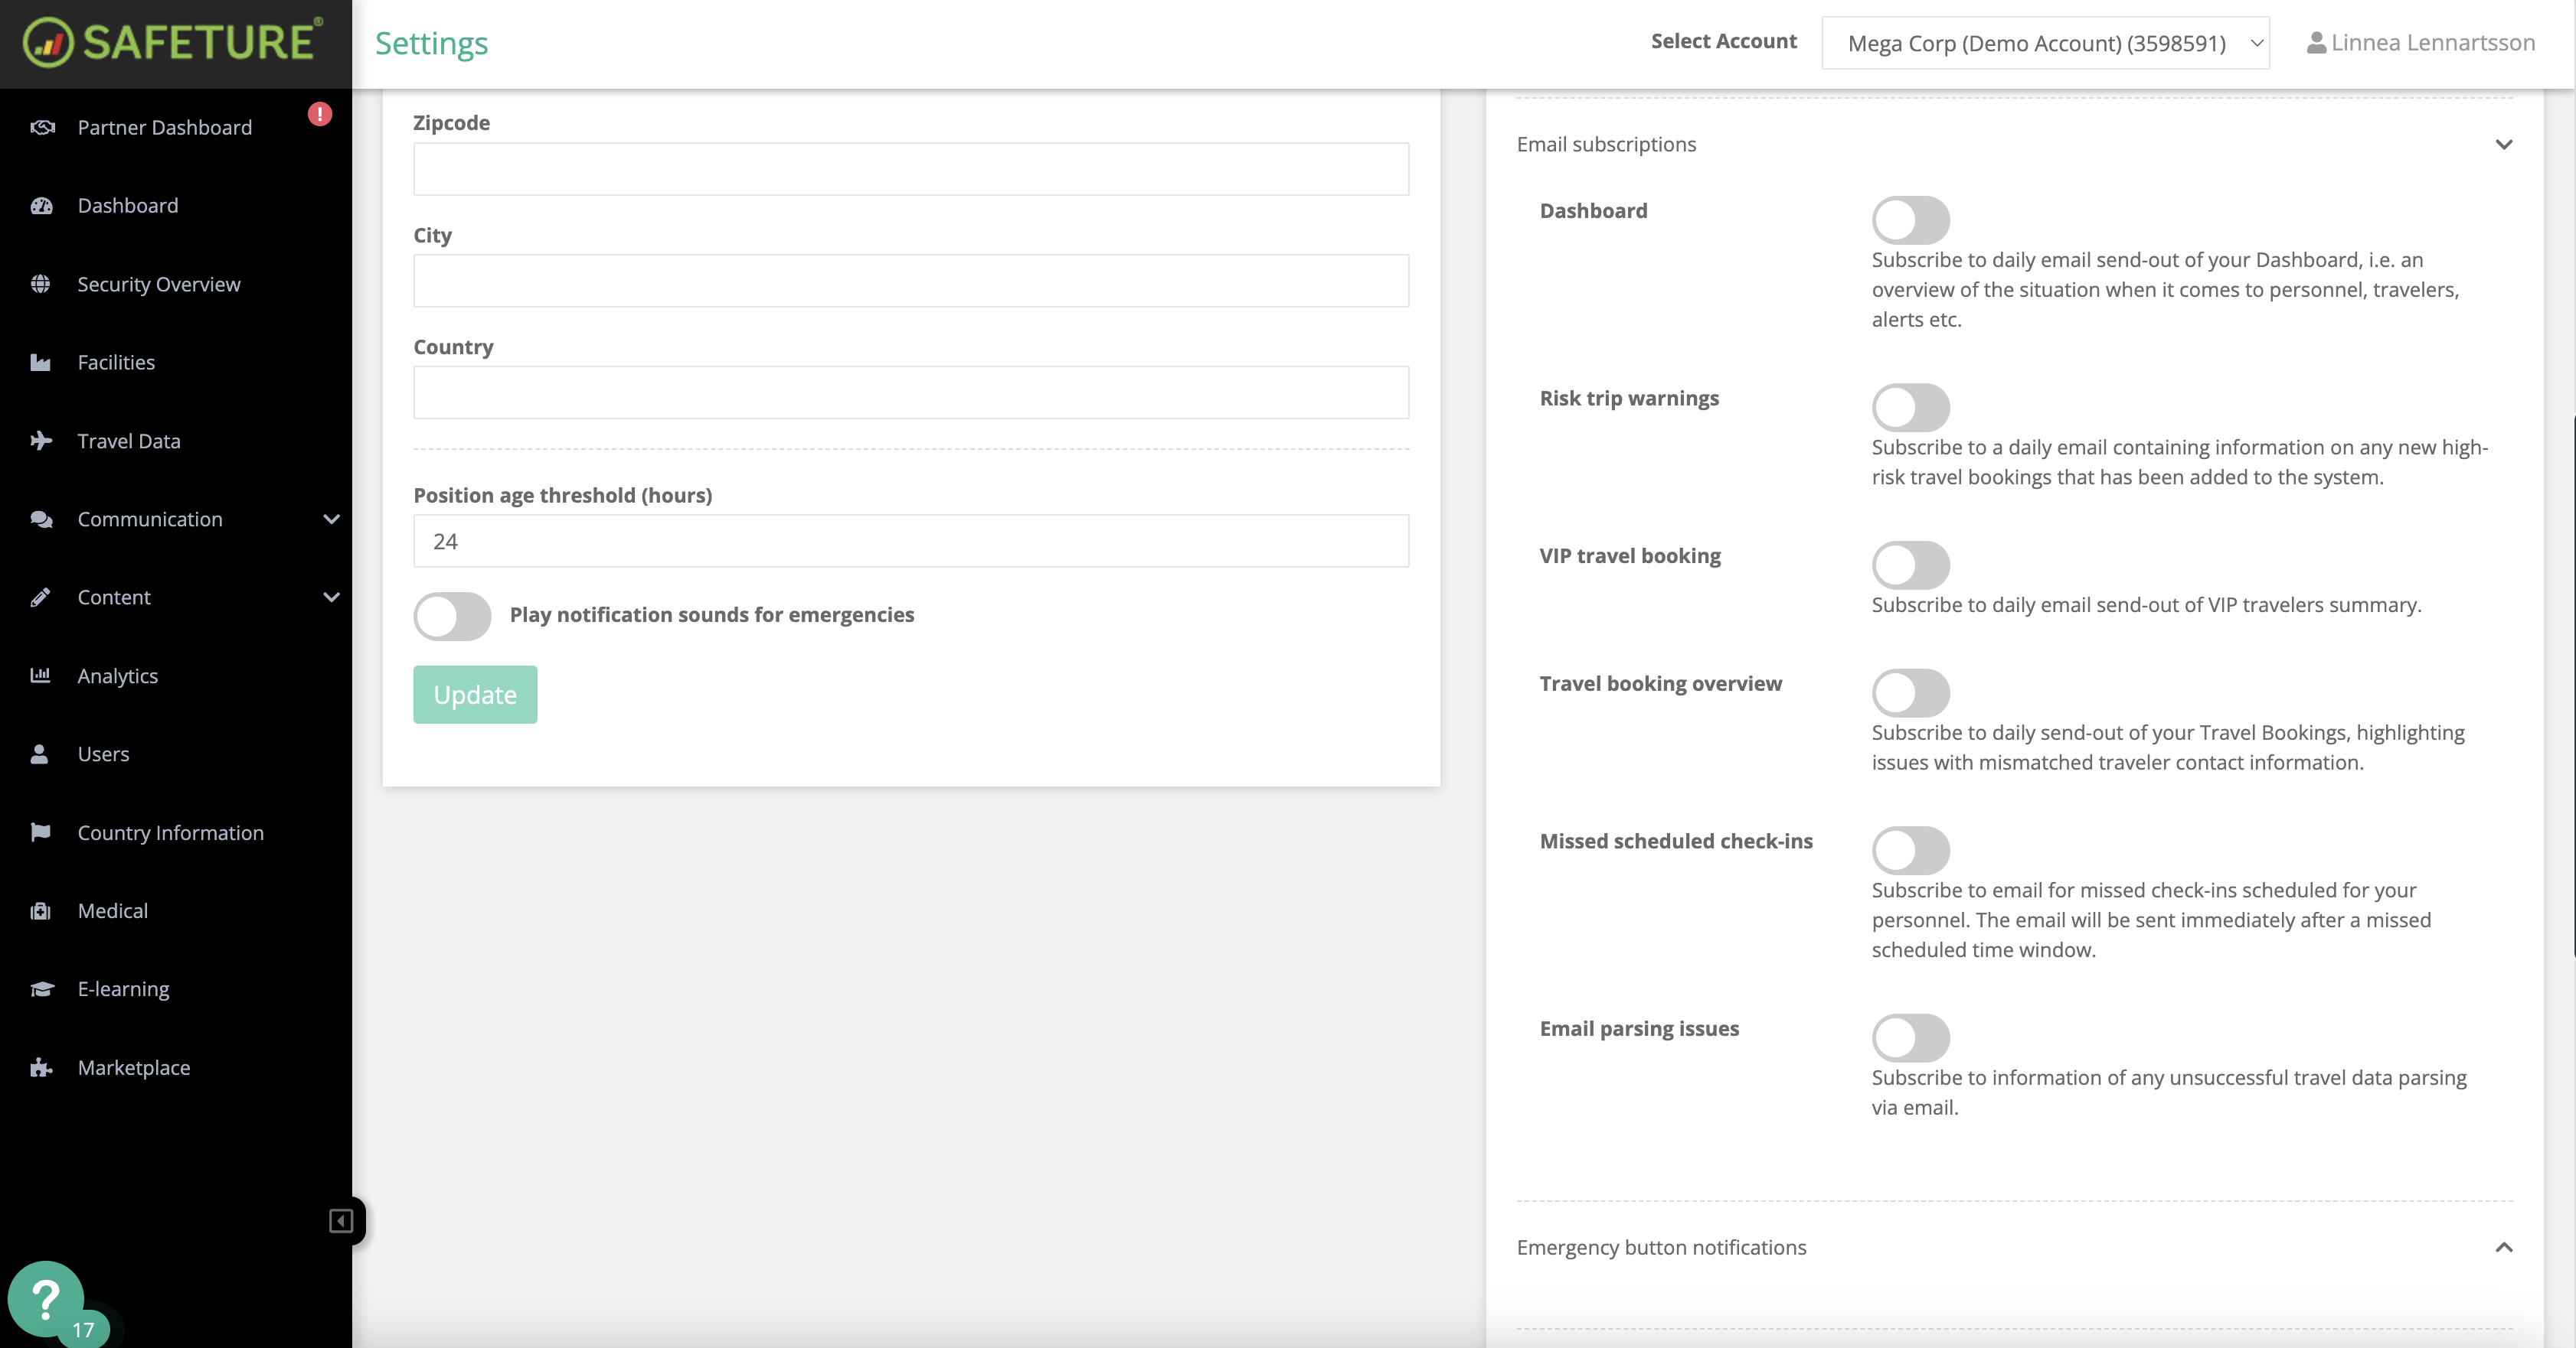Click the E-learning graduation cap icon
The width and height of the screenshot is (2576, 1348).
(x=41, y=989)
